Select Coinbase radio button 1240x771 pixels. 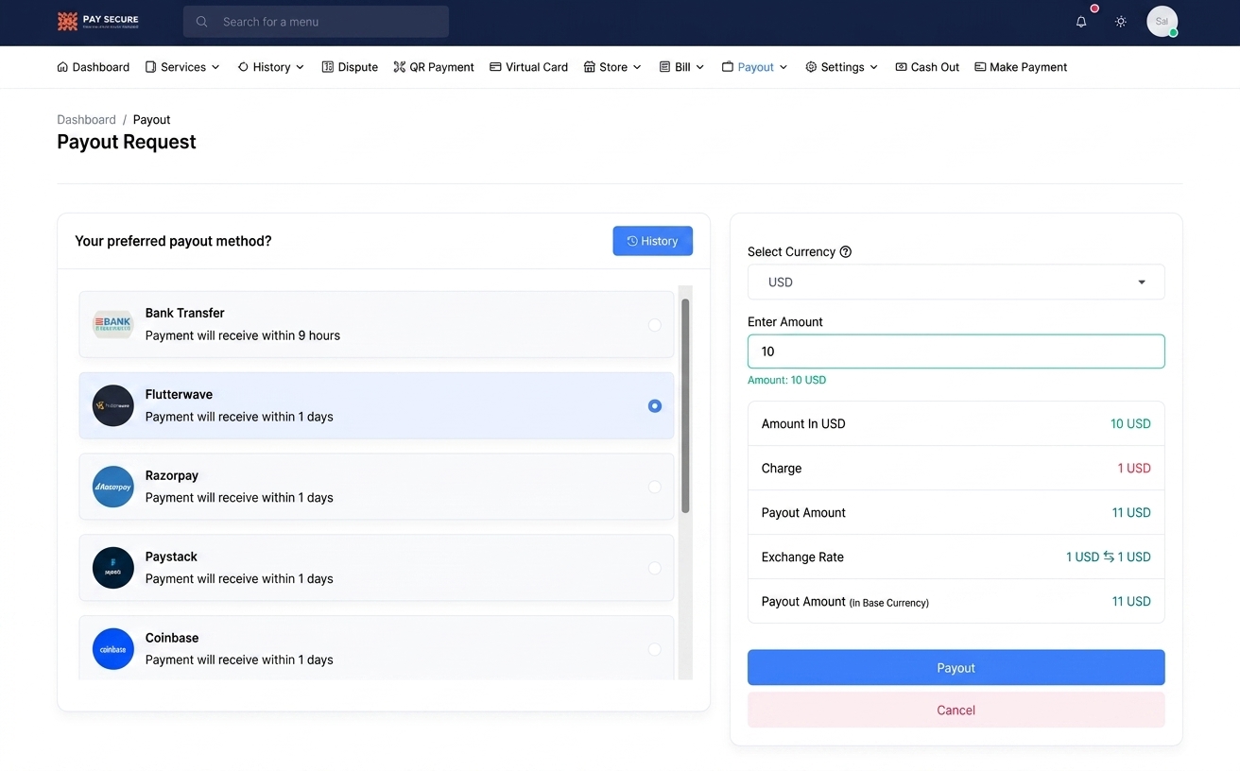click(655, 649)
